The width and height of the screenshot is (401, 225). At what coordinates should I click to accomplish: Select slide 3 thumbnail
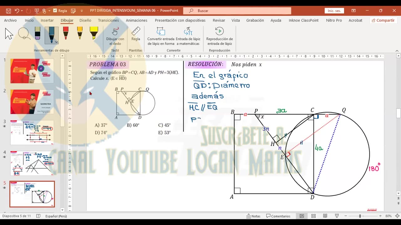click(x=32, y=132)
